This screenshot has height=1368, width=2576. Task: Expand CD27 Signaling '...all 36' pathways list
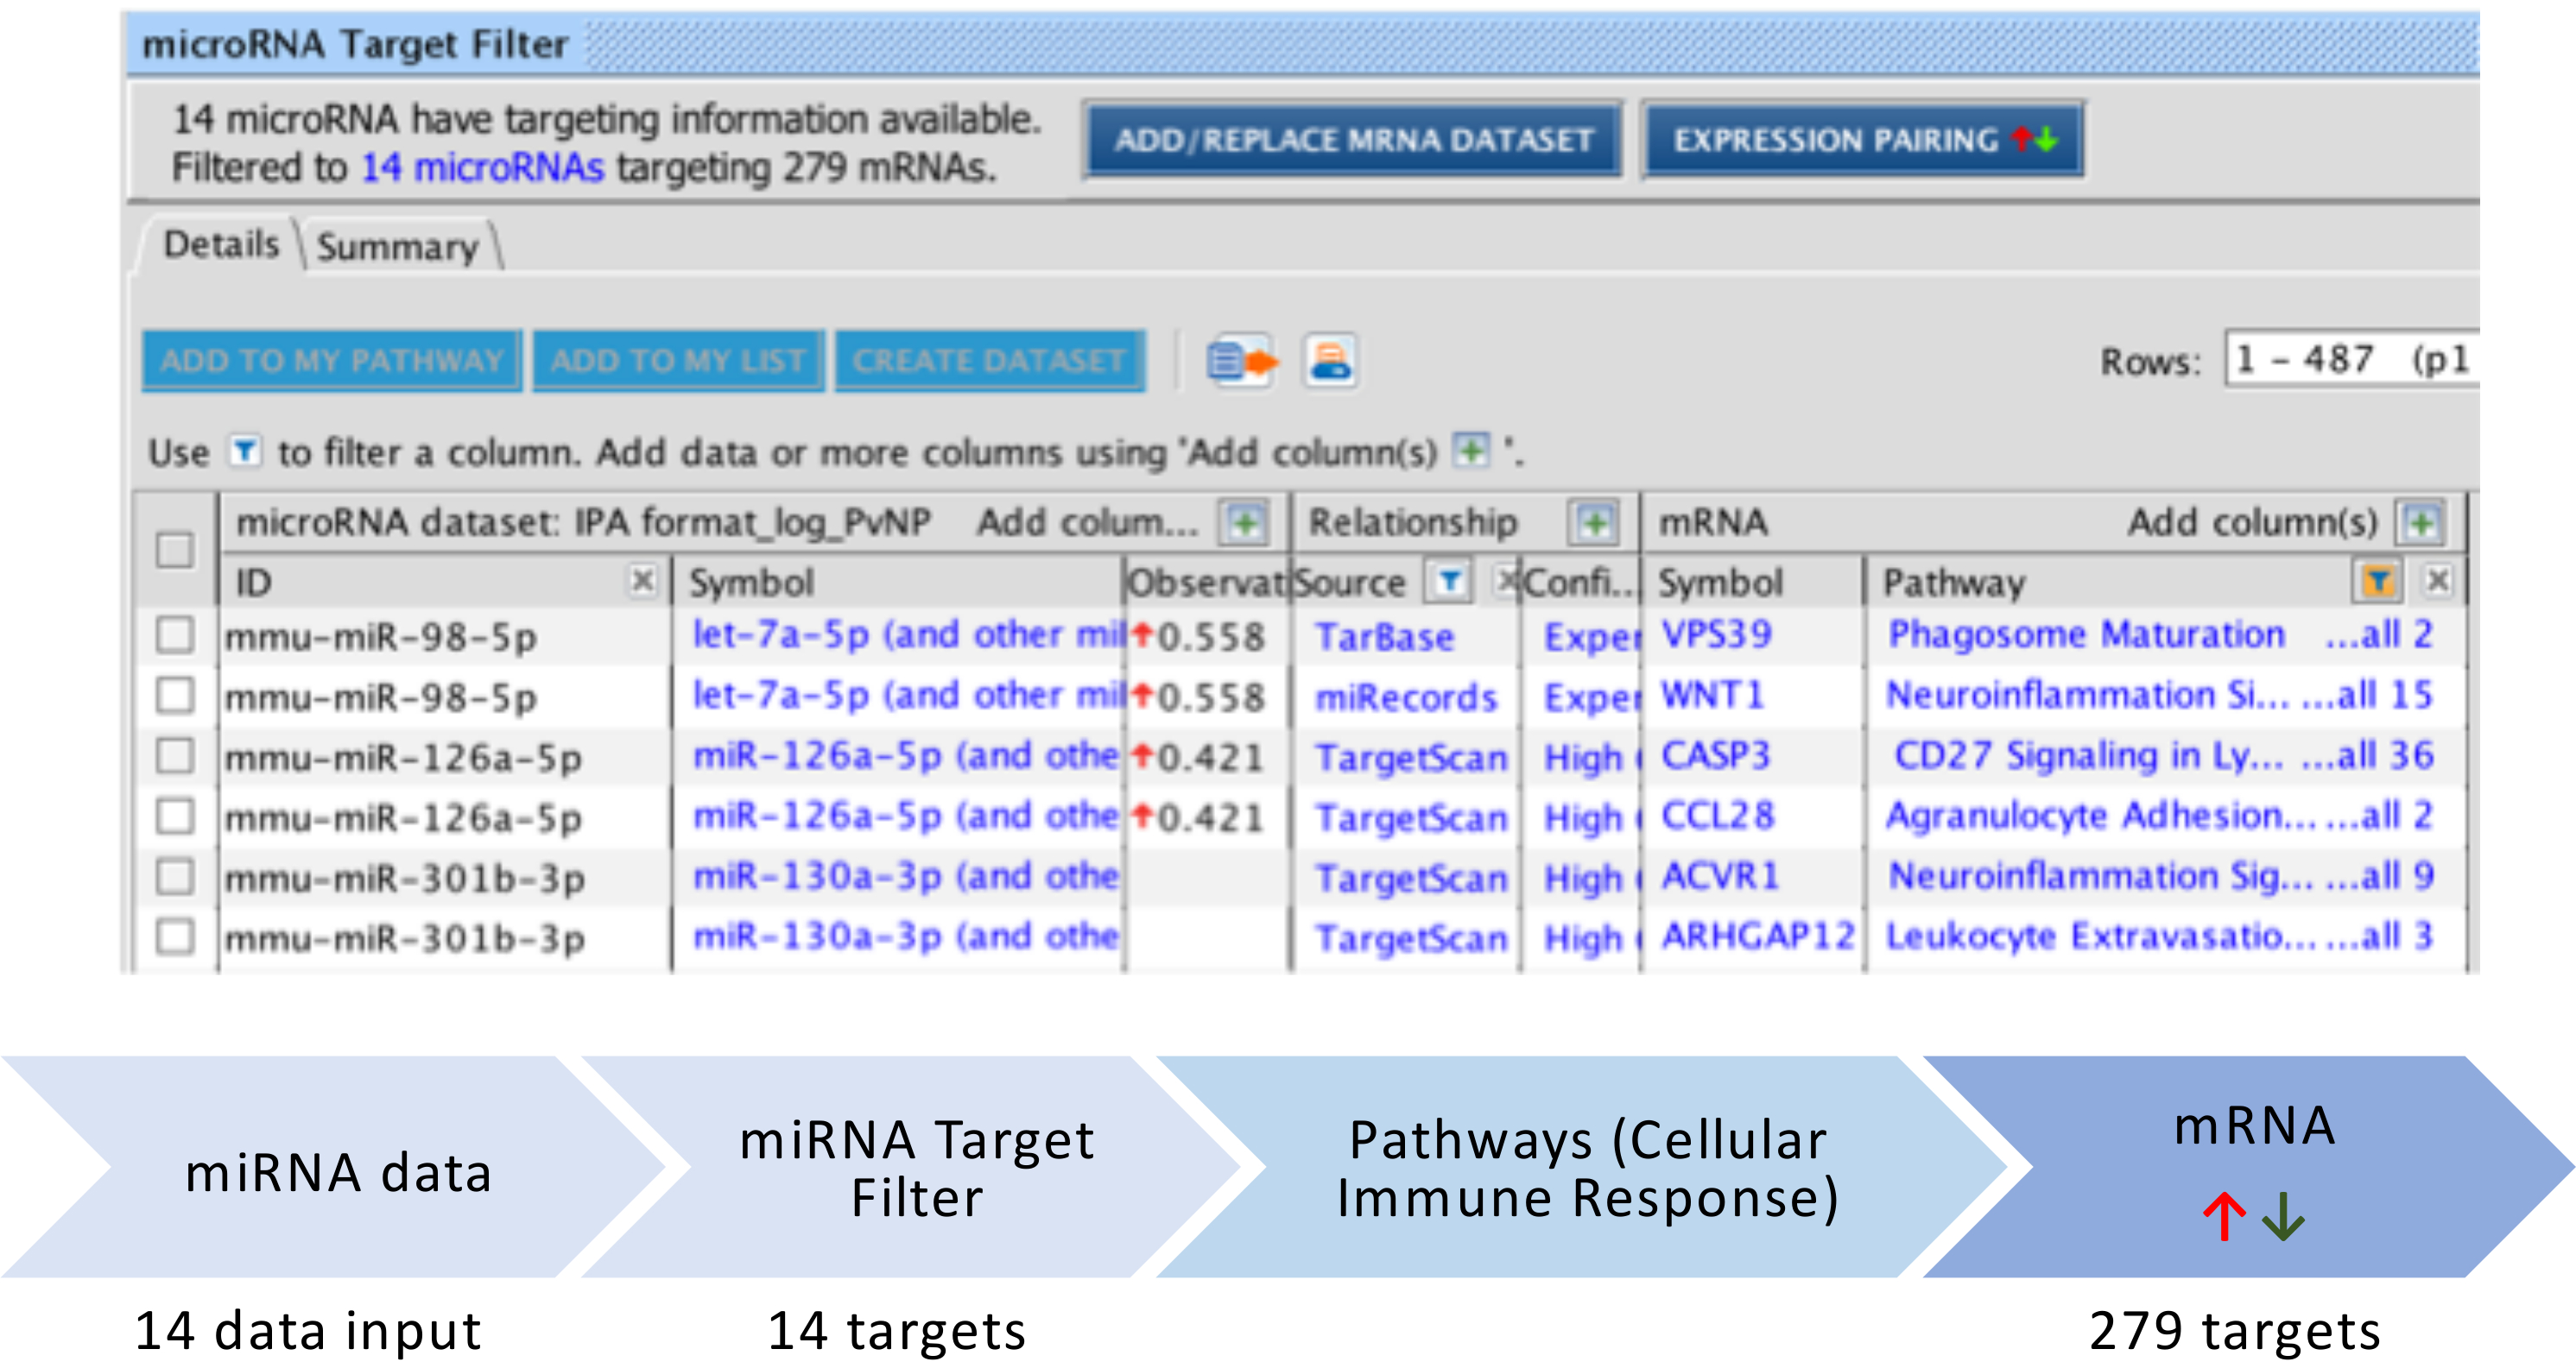tap(2367, 755)
